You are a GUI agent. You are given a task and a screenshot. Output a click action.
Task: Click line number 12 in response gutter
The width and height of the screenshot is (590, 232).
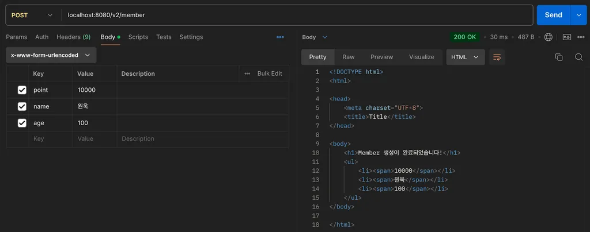click(316, 171)
